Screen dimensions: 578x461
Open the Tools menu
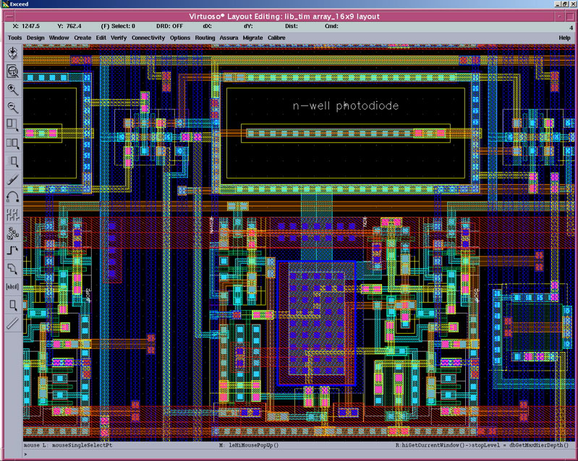pyautogui.click(x=14, y=38)
